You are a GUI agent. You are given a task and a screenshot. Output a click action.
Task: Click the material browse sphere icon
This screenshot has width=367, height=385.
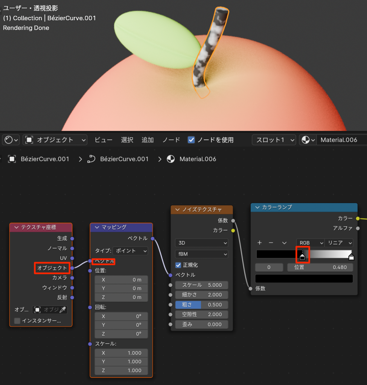308,140
